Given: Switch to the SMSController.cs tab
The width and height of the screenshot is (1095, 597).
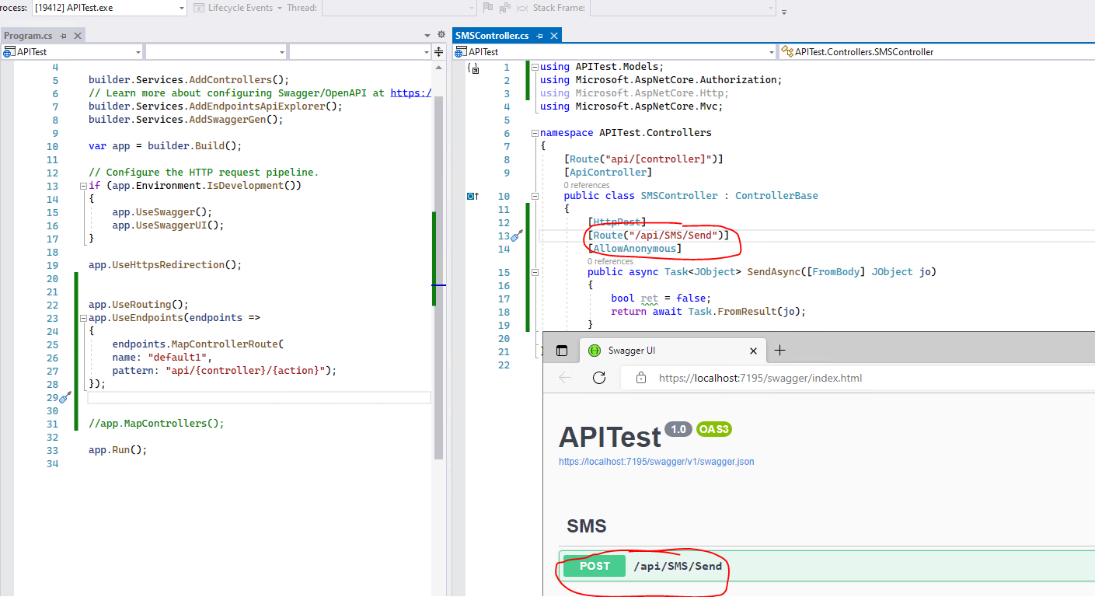Looking at the screenshot, I should point(492,36).
